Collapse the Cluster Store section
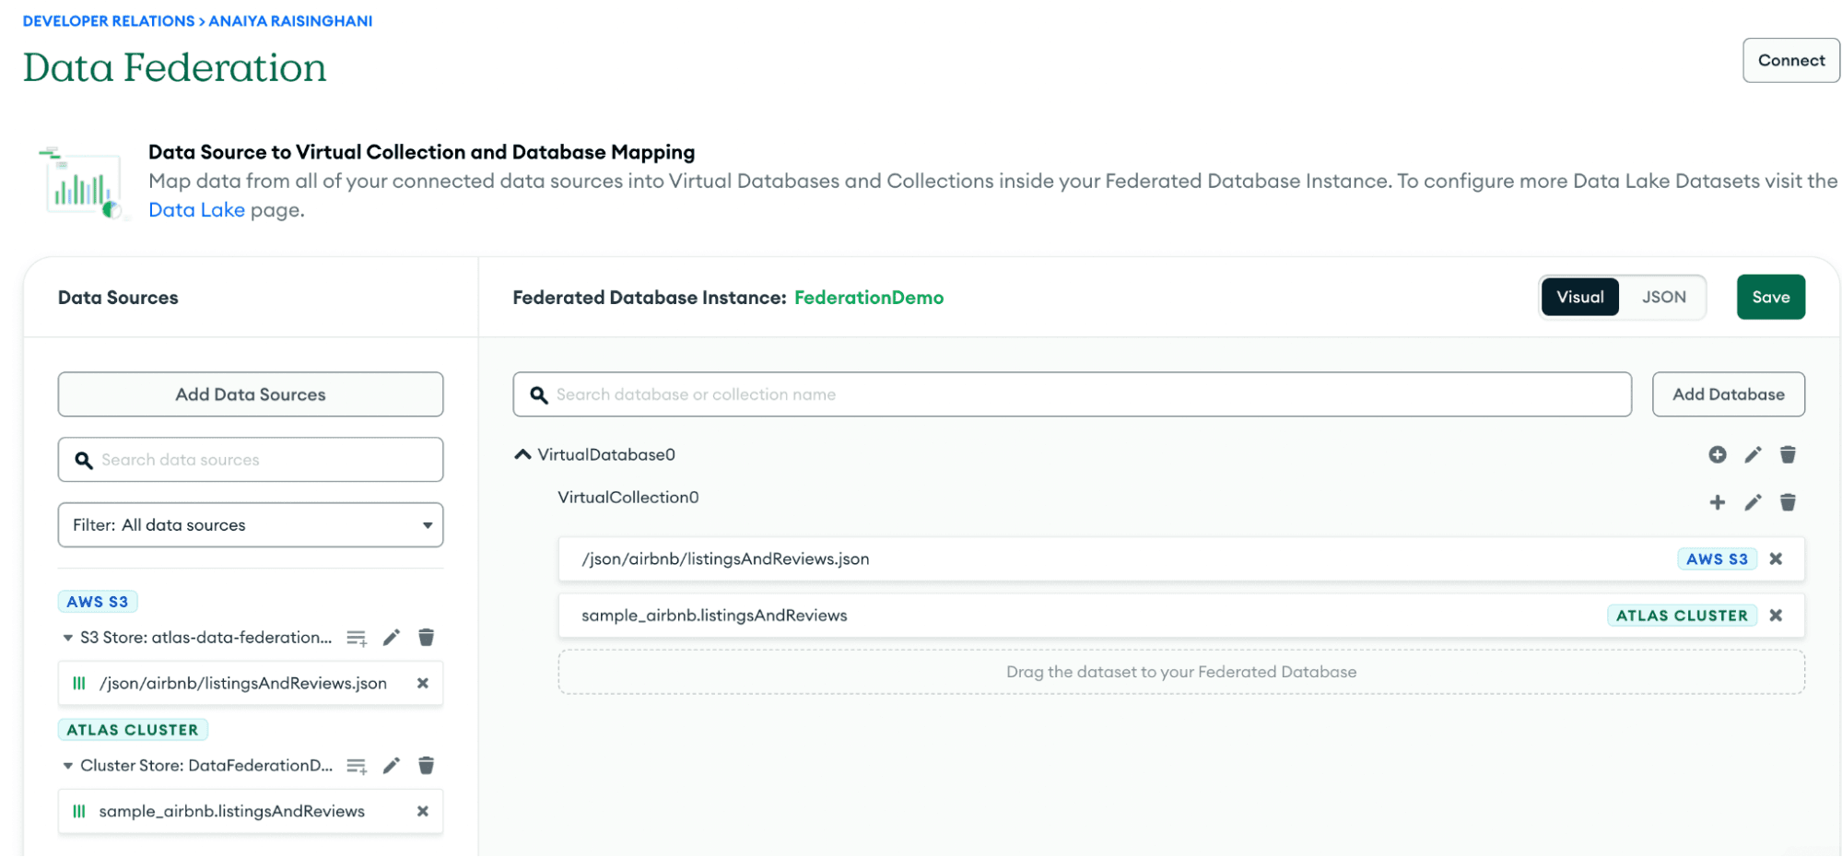1842x857 pixels. click(67, 766)
